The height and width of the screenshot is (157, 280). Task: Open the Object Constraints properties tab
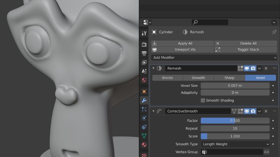click(x=144, y=127)
